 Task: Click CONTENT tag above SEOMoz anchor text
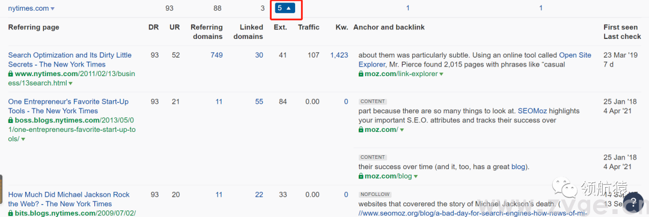[373, 101]
